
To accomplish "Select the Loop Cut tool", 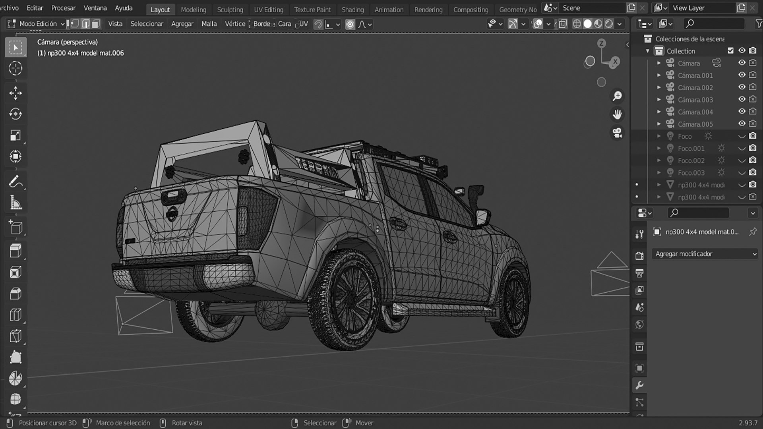I will click(x=15, y=315).
